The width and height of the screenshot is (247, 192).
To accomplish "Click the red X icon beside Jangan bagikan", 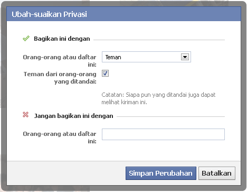I will coord(26,115).
